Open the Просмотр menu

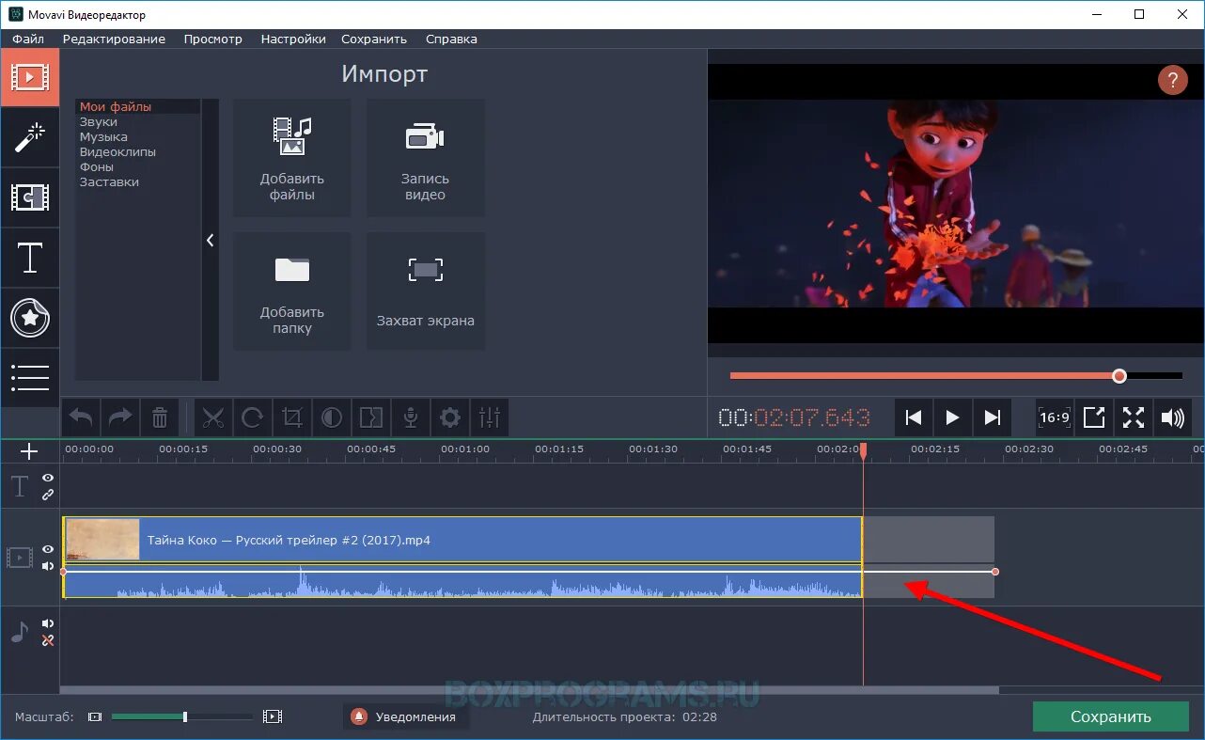213,39
